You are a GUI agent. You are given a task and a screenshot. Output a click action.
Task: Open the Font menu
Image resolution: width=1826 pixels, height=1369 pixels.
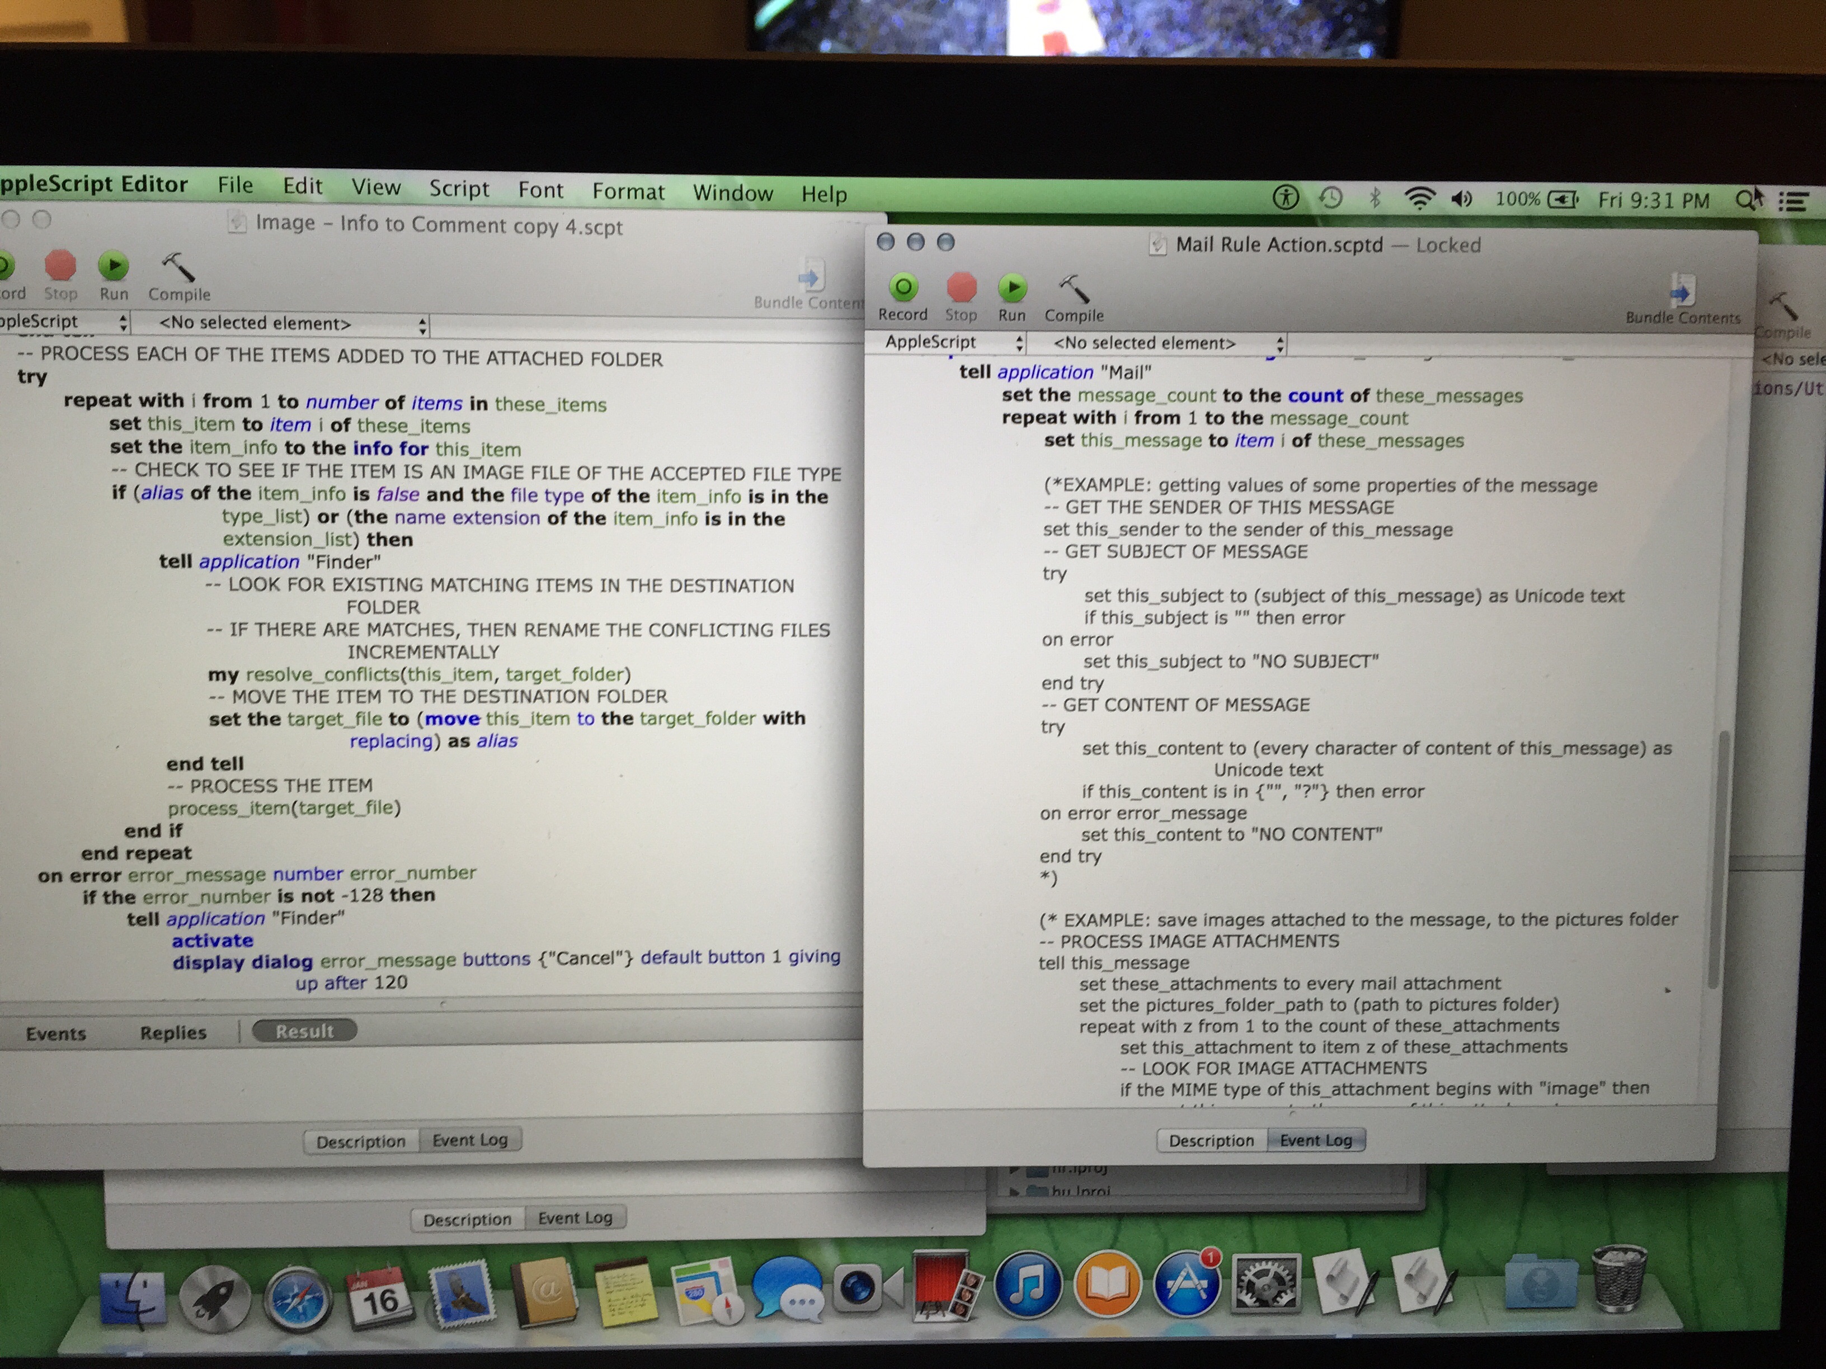541,190
